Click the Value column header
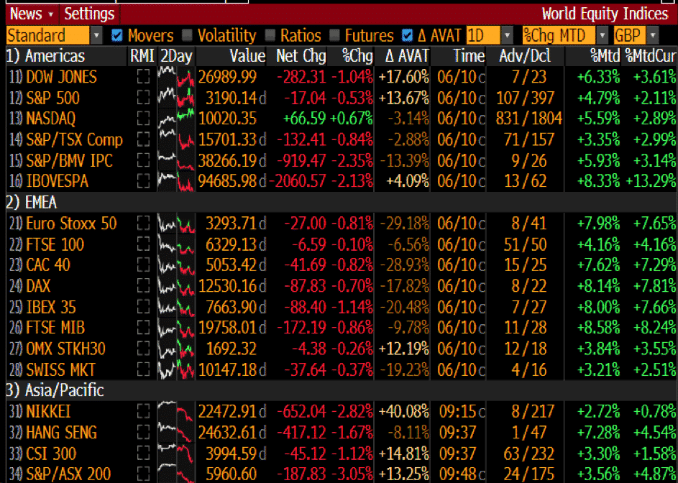Image resolution: width=678 pixels, height=483 pixels. pyautogui.click(x=247, y=56)
